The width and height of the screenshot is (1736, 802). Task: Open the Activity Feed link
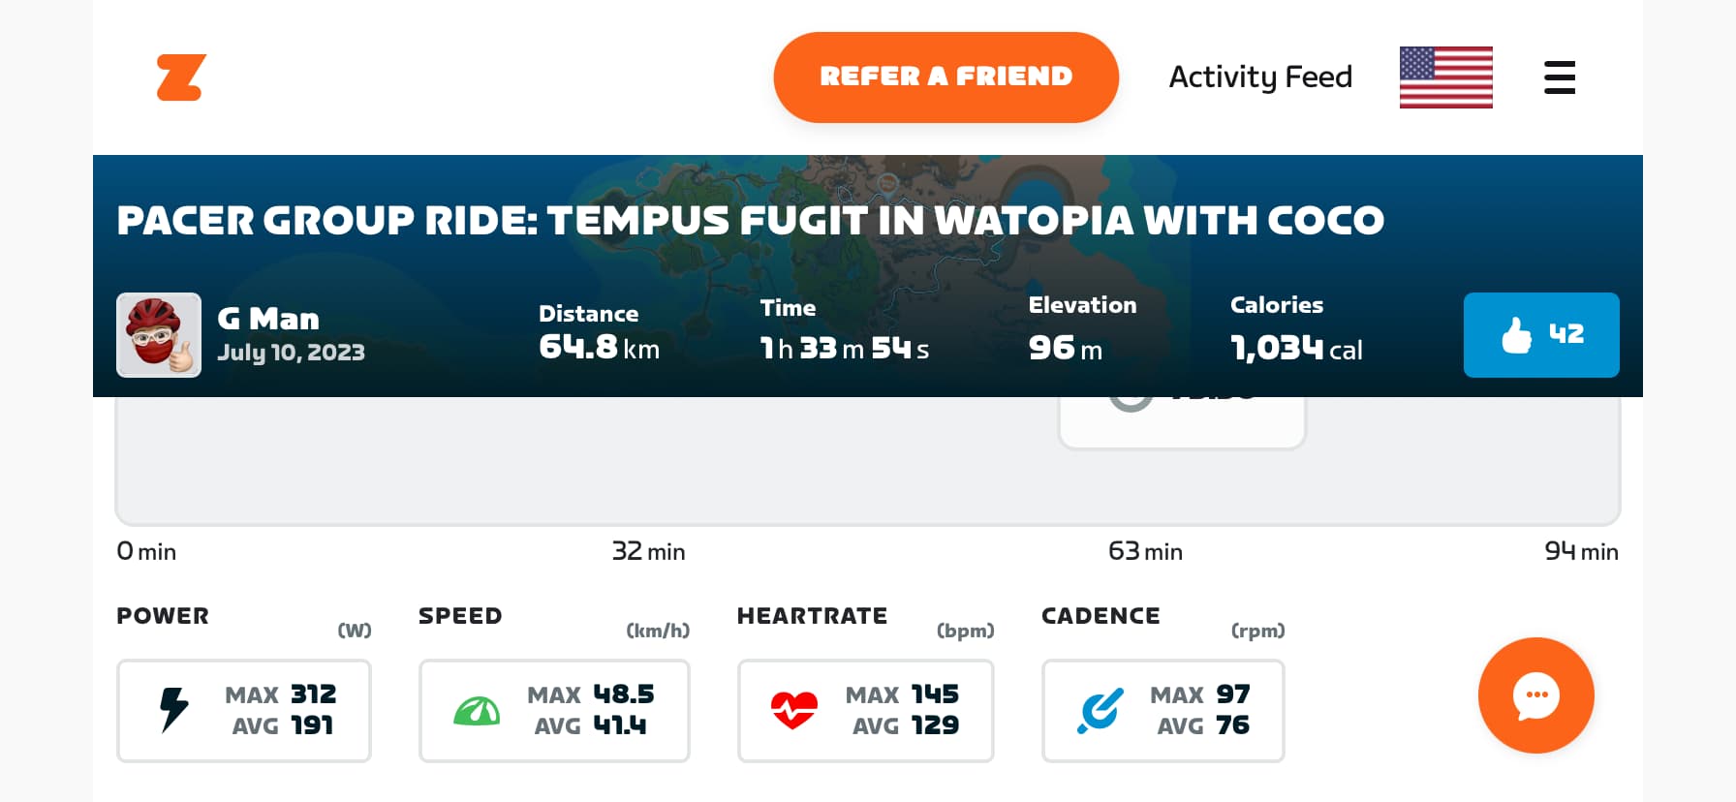(x=1260, y=77)
